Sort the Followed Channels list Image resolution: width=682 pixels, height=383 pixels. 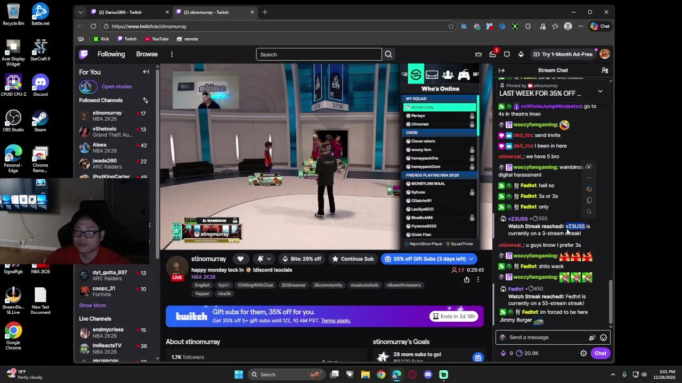tap(145, 100)
